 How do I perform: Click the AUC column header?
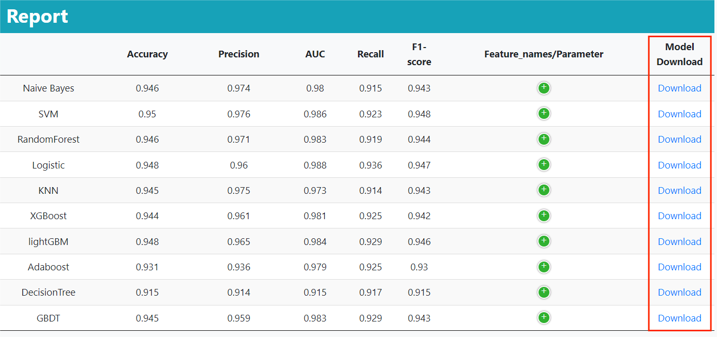pos(315,54)
